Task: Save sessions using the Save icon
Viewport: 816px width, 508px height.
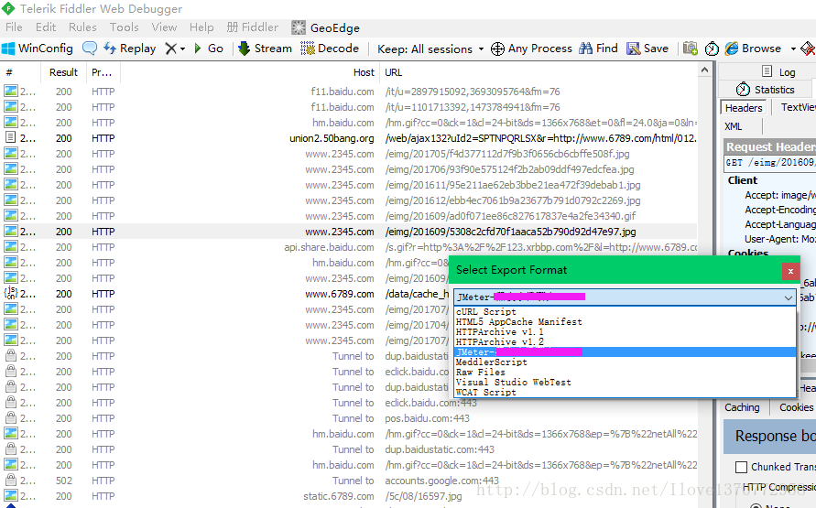Action: [x=647, y=49]
